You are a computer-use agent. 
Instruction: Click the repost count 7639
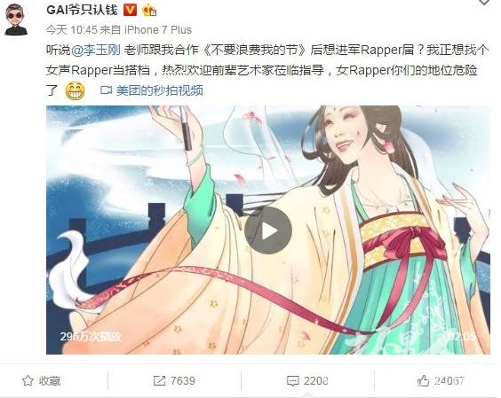[x=182, y=381]
